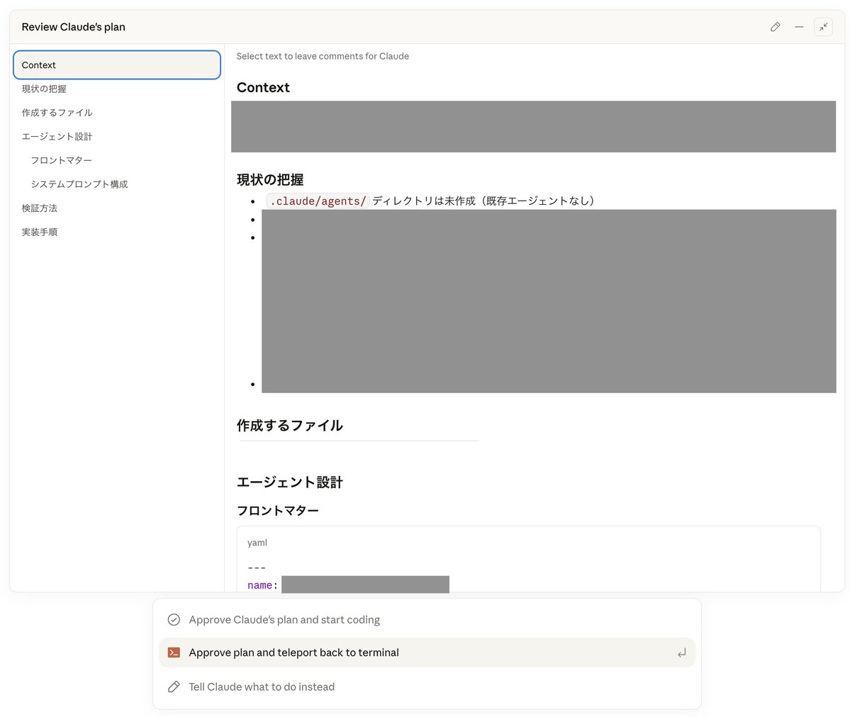Collapse the plan view with arrows icon
This screenshot has height=717, width=850.
824,26
